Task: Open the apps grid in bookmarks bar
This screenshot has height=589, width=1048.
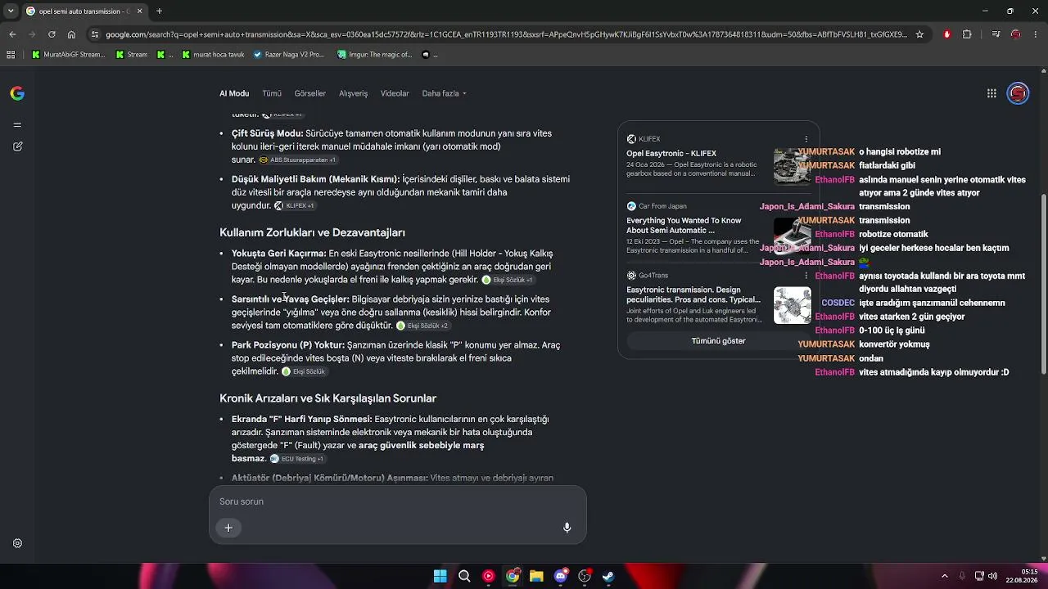Action: pos(11,55)
